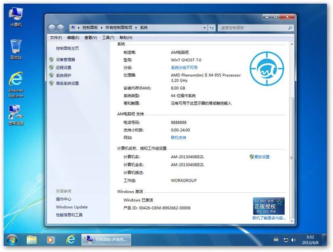Click the AMD Phenom processor text

click(206, 78)
